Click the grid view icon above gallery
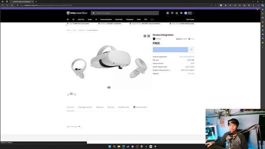 tap(149, 36)
